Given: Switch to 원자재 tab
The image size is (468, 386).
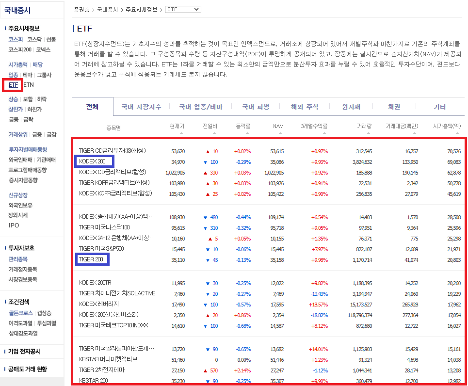Looking at the screenshot, I should click(x=351, y=107).
